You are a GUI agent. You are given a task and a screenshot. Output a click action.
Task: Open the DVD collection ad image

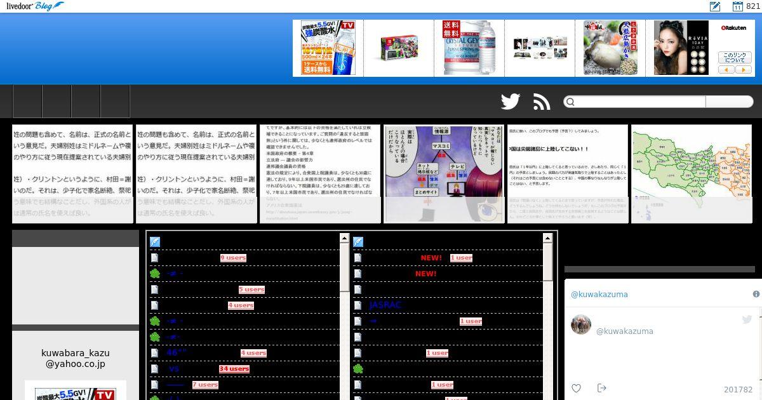point(540,48)
